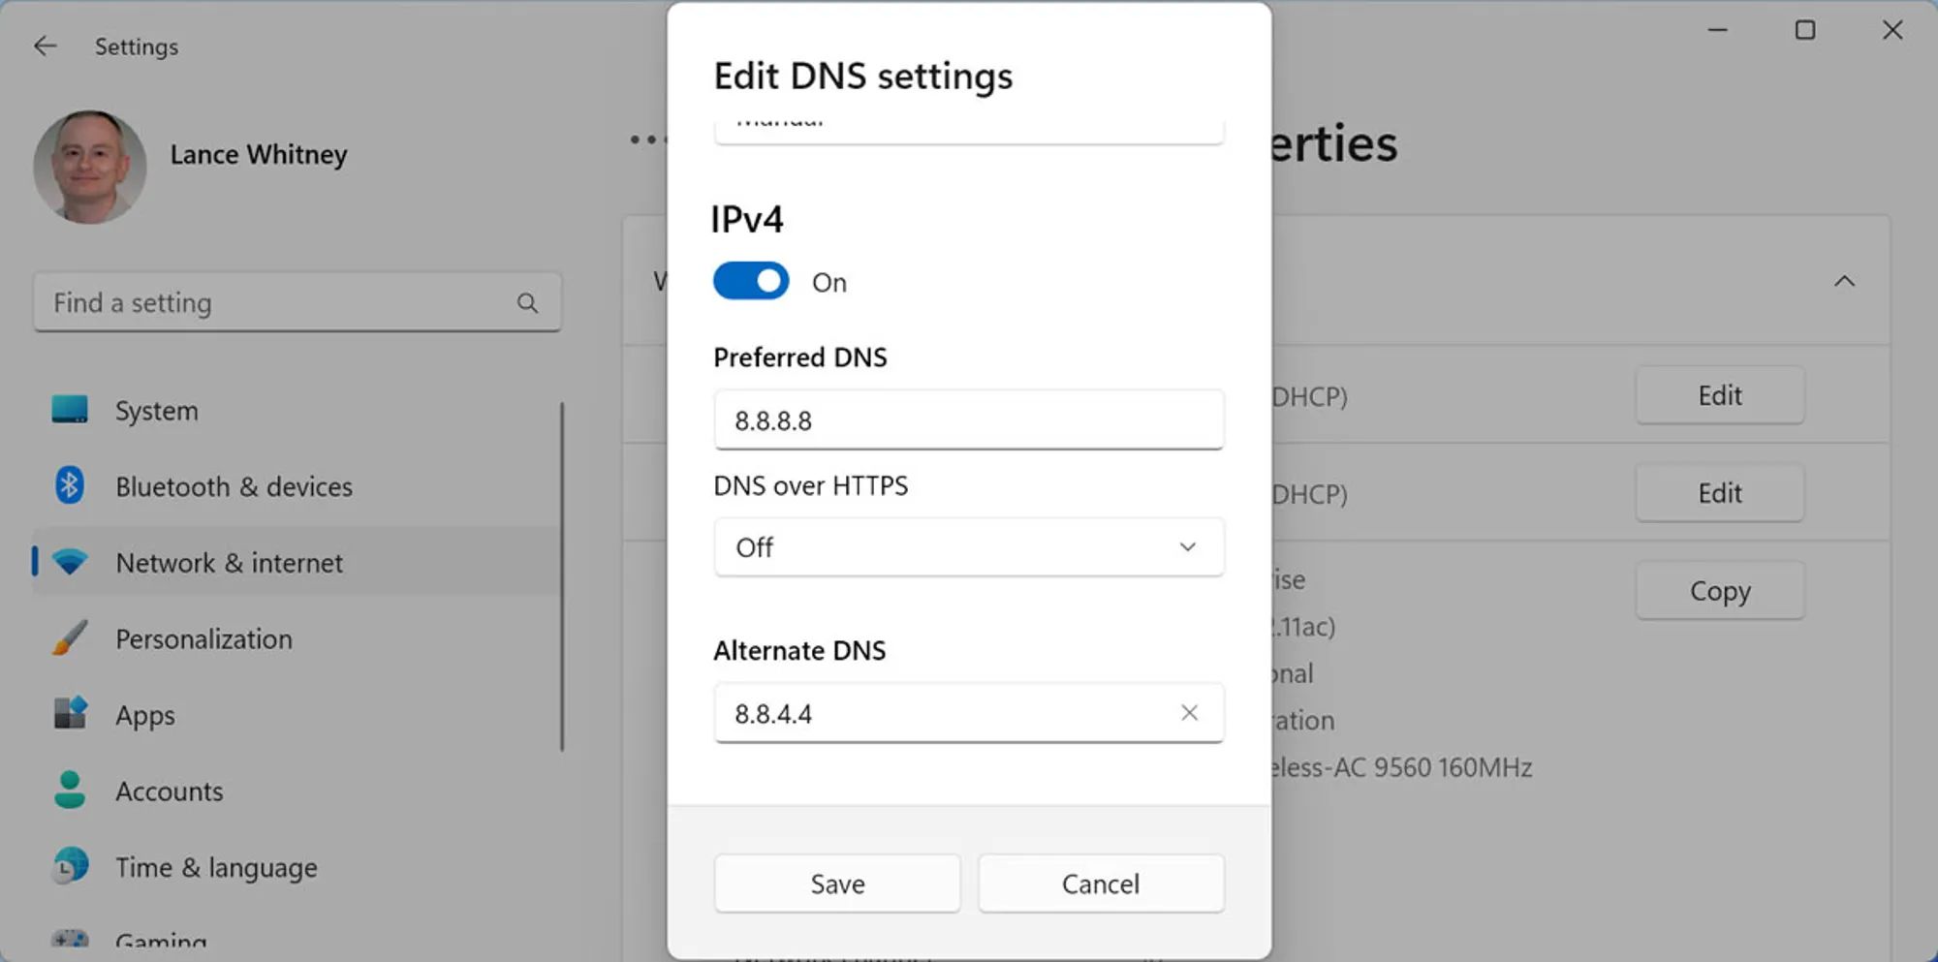Click the Personalization paintbrush icon
1938x962 pixels.
[x=70, y=638]
